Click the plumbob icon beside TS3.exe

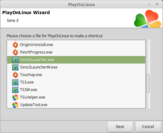(x=15, y=82)
